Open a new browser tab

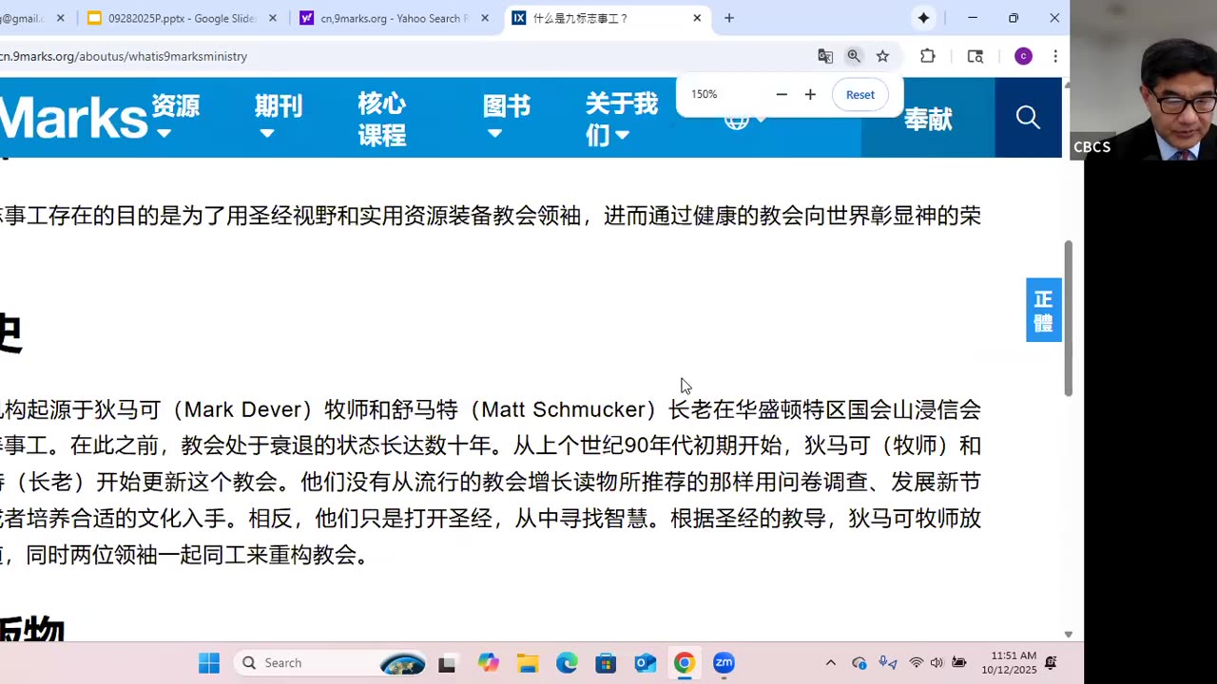(x=729, y=18)
